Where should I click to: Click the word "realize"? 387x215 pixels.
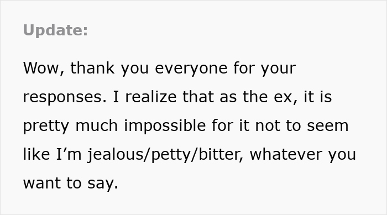(x=151, y=97)
